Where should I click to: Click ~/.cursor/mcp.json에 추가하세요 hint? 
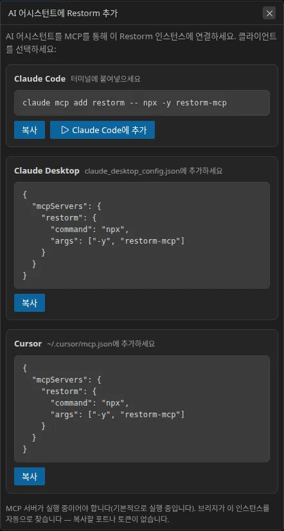tap(101, 344)
